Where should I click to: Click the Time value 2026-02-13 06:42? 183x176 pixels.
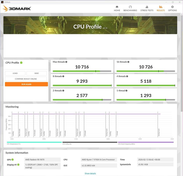pos(155,160)
